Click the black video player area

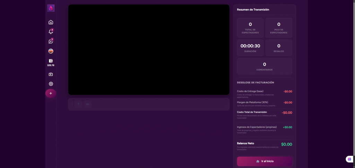click(149, 49)
